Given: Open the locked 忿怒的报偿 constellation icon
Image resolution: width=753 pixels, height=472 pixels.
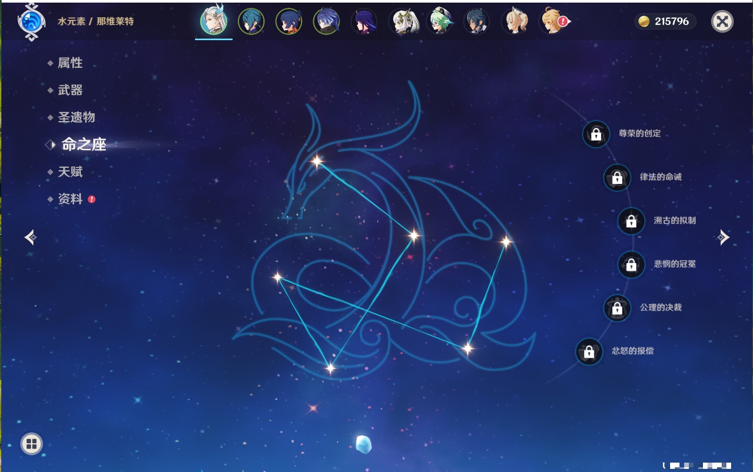Looking at the screenshot, I should 589,352.
